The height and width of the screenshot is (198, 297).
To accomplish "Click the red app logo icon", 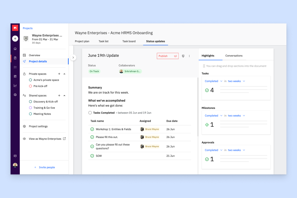I will click(15, 28).
